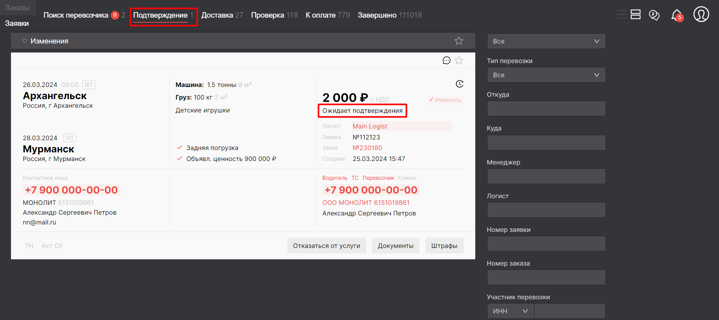719x320 pixels.
Task: Open the ruble chat messages icon
Action: pos(654,15)
